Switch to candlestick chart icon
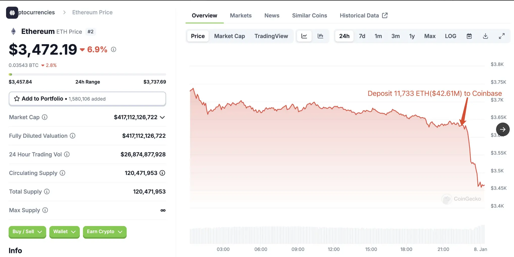This screenshot has width=514, height=257. pyautogui.click(x=321, y=36)
